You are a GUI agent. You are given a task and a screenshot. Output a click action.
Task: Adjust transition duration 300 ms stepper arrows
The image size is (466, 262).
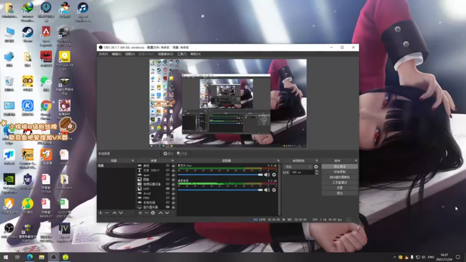[316, 172]
